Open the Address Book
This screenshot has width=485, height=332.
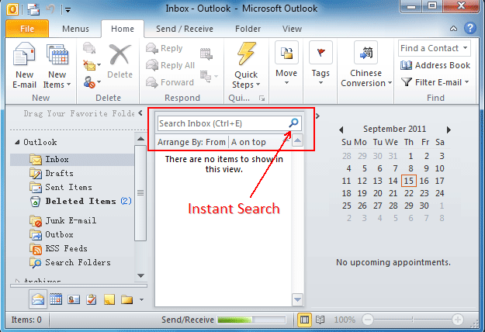tap(435, 65)
